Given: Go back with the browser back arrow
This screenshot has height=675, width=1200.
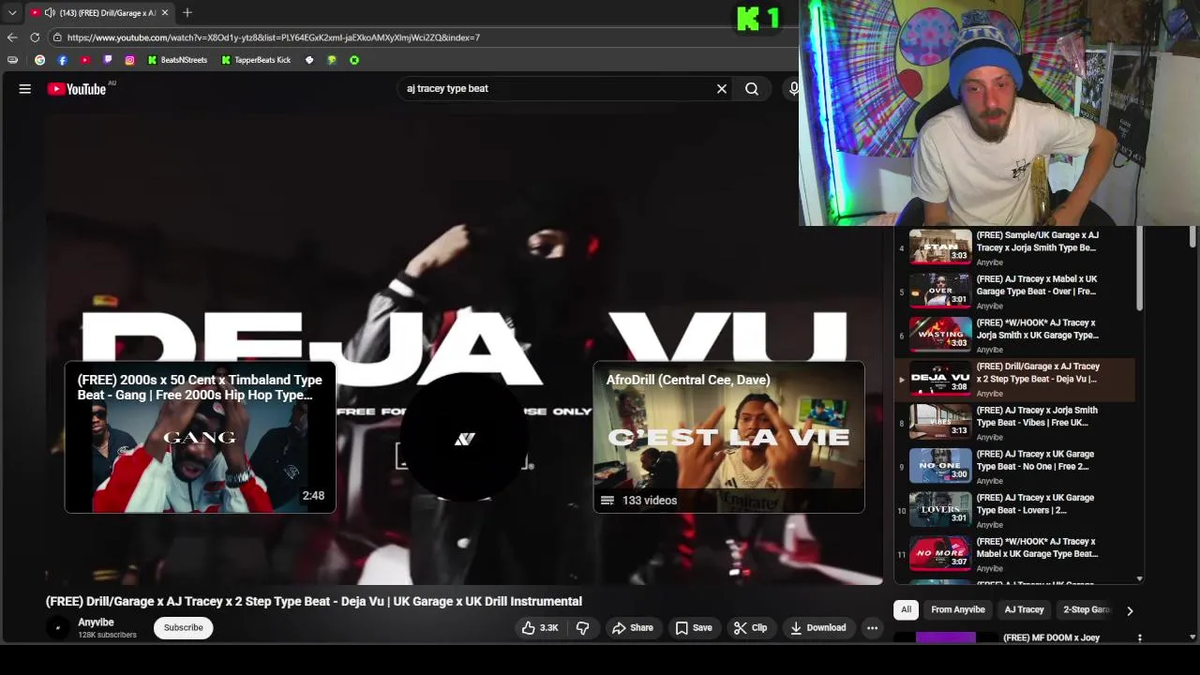Looking at the screenshot, I should click(x=12, y=37).
